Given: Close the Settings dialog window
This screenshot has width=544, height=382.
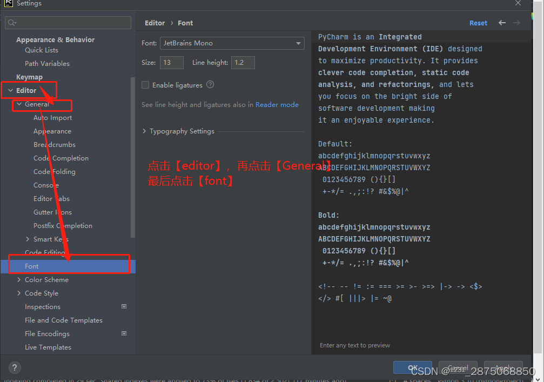Looking at the screenshot, I should pos(518,3).
